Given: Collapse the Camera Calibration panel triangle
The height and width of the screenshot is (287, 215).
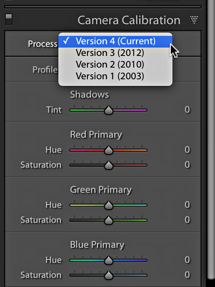Looking at the screenshot, I should tap(194, 20).
